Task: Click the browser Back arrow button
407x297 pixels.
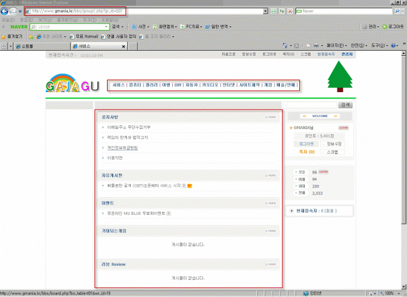Action: 4,11
